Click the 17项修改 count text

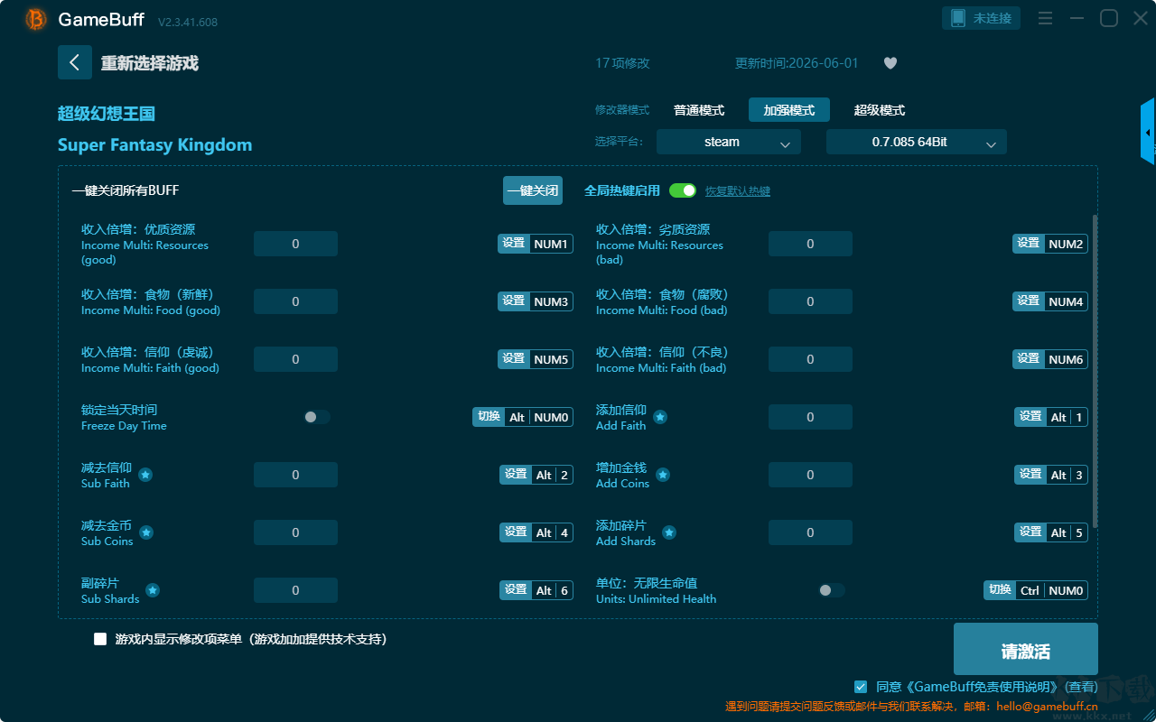tap(622, 63)
